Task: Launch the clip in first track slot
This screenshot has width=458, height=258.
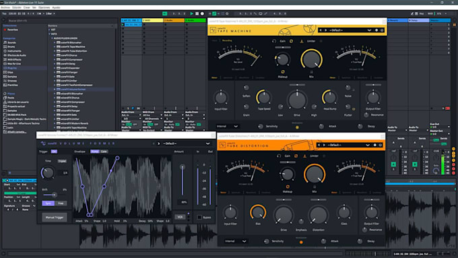Action: tap(123, 25)
